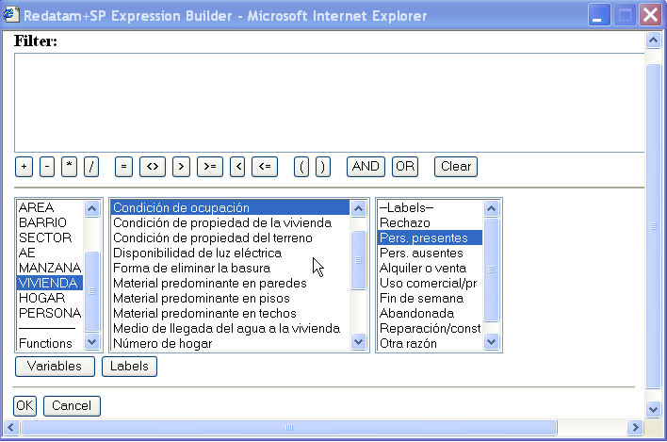Click the Clear button
Screen dimensions: 667x442
point(455,167)
